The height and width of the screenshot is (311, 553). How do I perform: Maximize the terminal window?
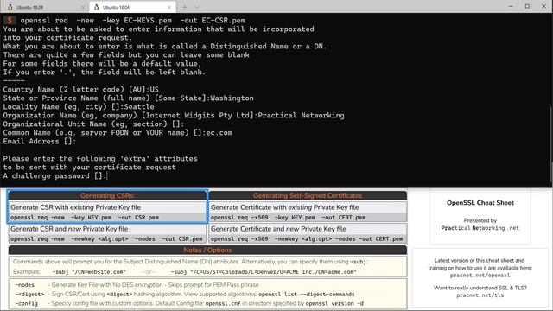527,6
